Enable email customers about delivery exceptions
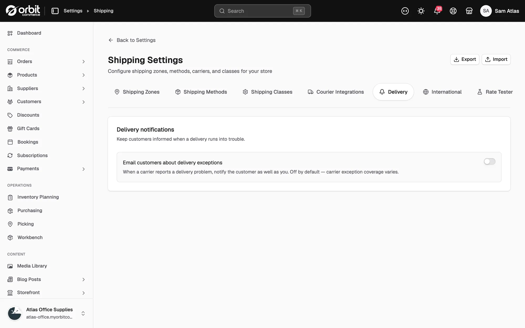The width and height of the screenshot is (525, 328). (x=490, y=161)
